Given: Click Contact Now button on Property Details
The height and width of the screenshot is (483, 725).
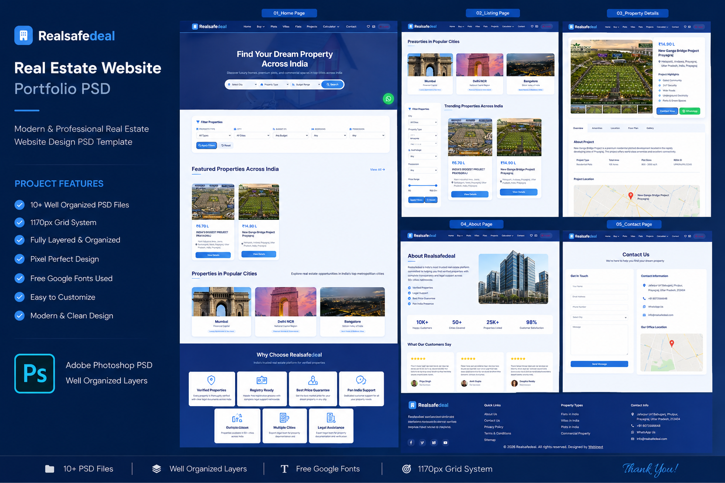Looking at the screenshot, I should 667,111.
